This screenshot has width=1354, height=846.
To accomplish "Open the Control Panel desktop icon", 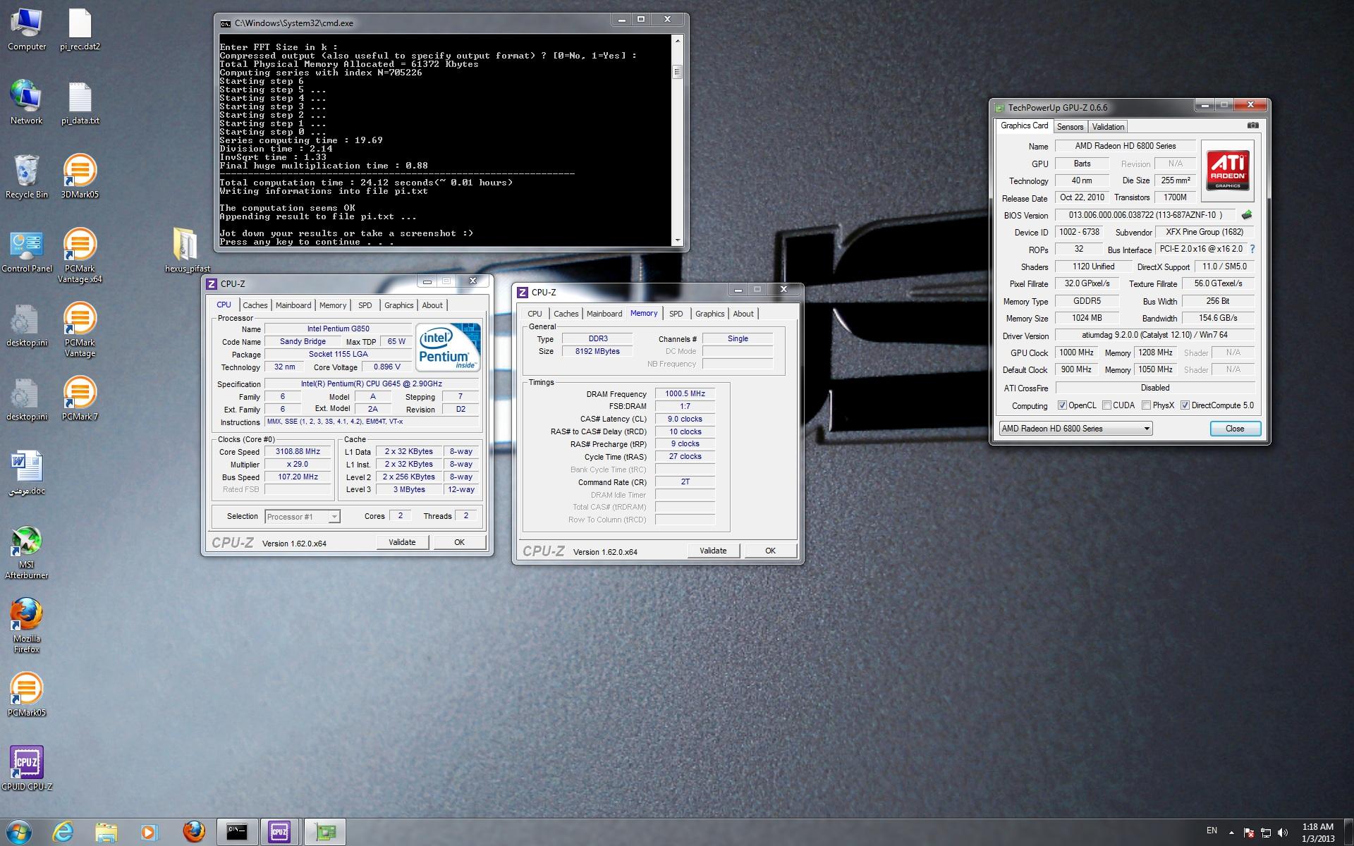I will click(27, 251).
